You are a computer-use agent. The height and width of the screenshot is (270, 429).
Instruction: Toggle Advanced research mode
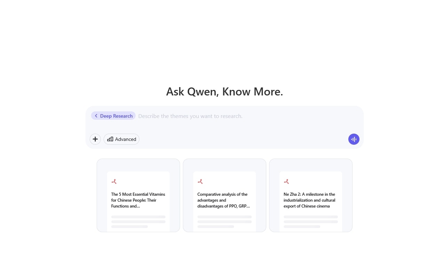click(121, 139)
